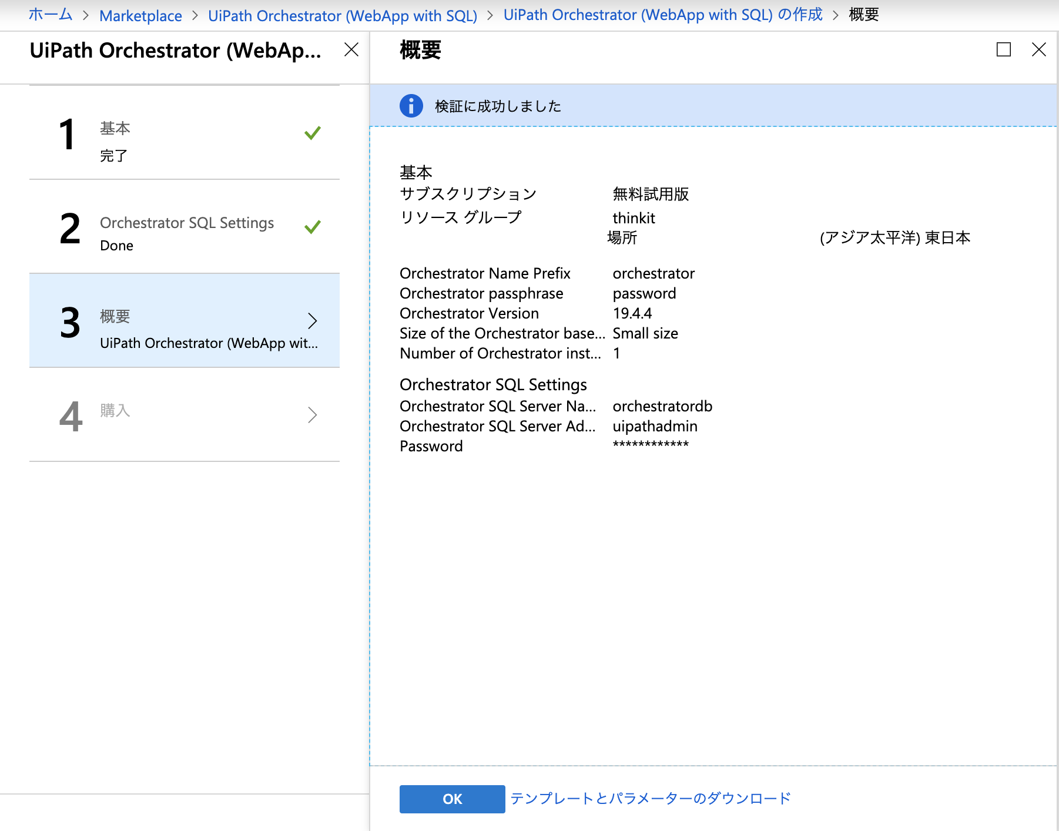
Task: Select Small size value
Action: (645, 333)
